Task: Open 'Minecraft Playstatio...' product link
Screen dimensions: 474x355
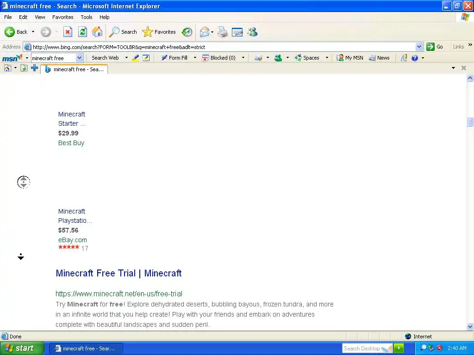Action: coord(75,216)
